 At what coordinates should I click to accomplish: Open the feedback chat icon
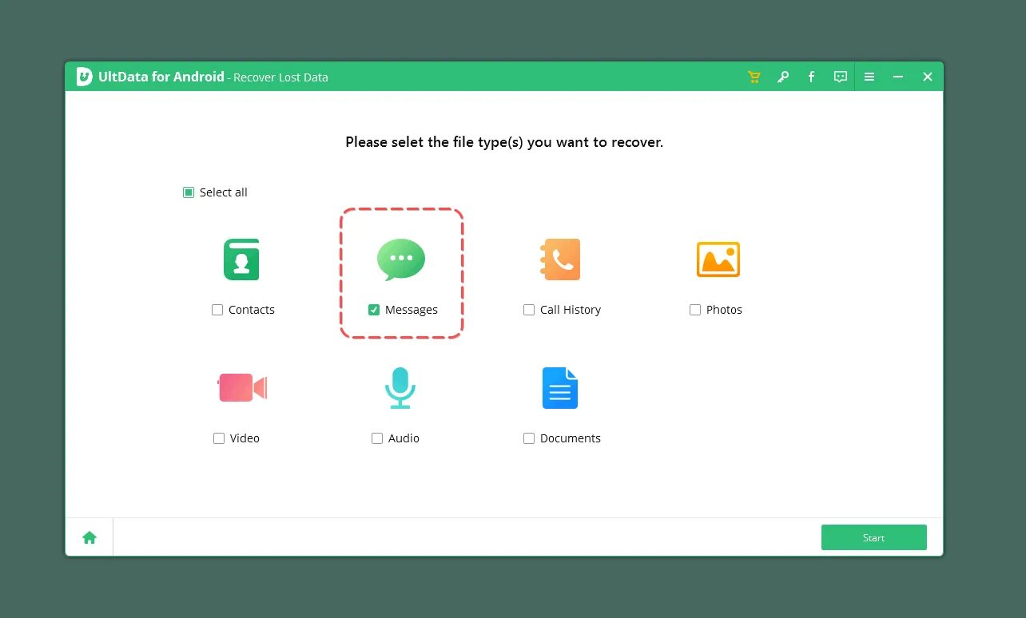pyautogui.click(x=841, y=77)
